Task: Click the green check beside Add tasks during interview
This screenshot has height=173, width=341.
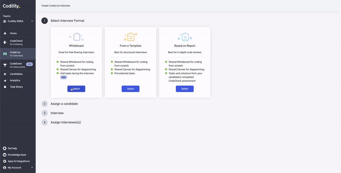Action: click(x=58, y=73)
